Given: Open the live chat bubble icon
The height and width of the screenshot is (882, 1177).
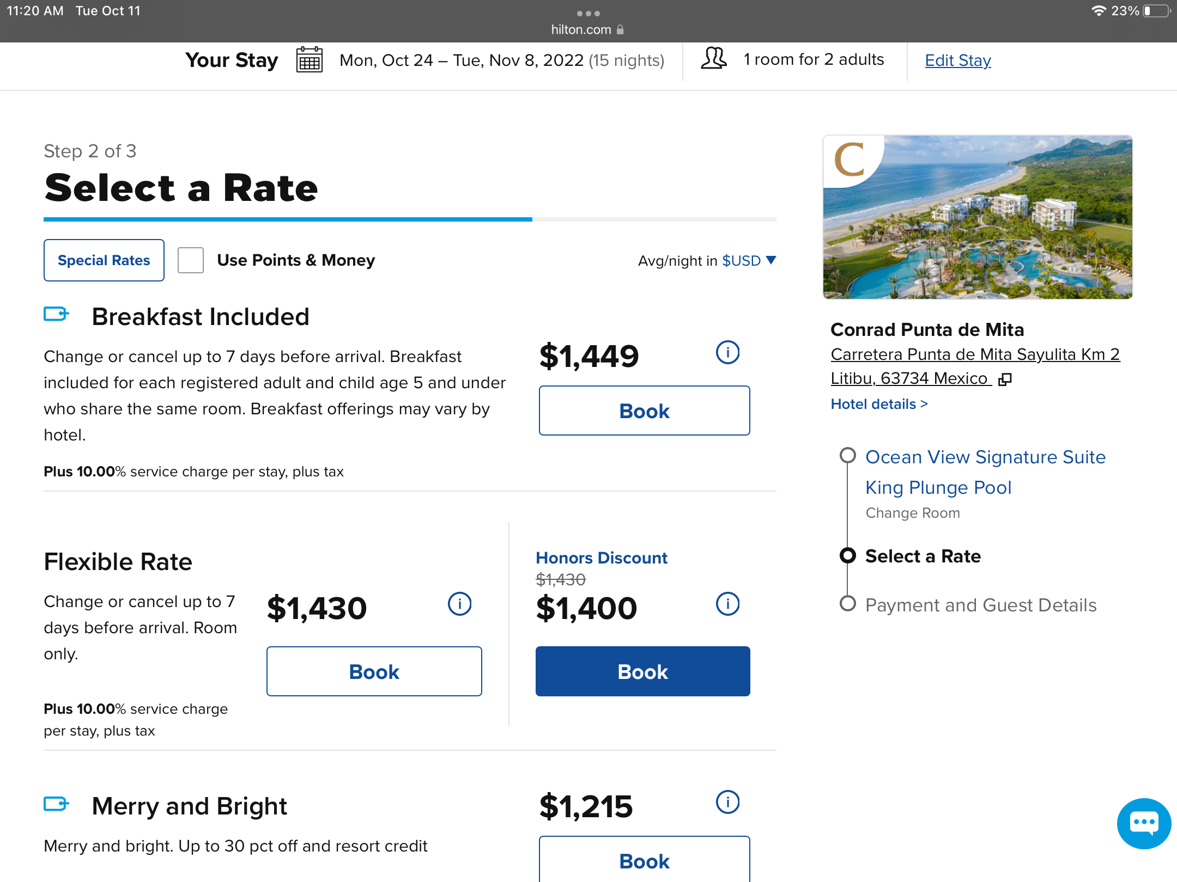Looking at the screenshot, I should tap(1143, 823).
